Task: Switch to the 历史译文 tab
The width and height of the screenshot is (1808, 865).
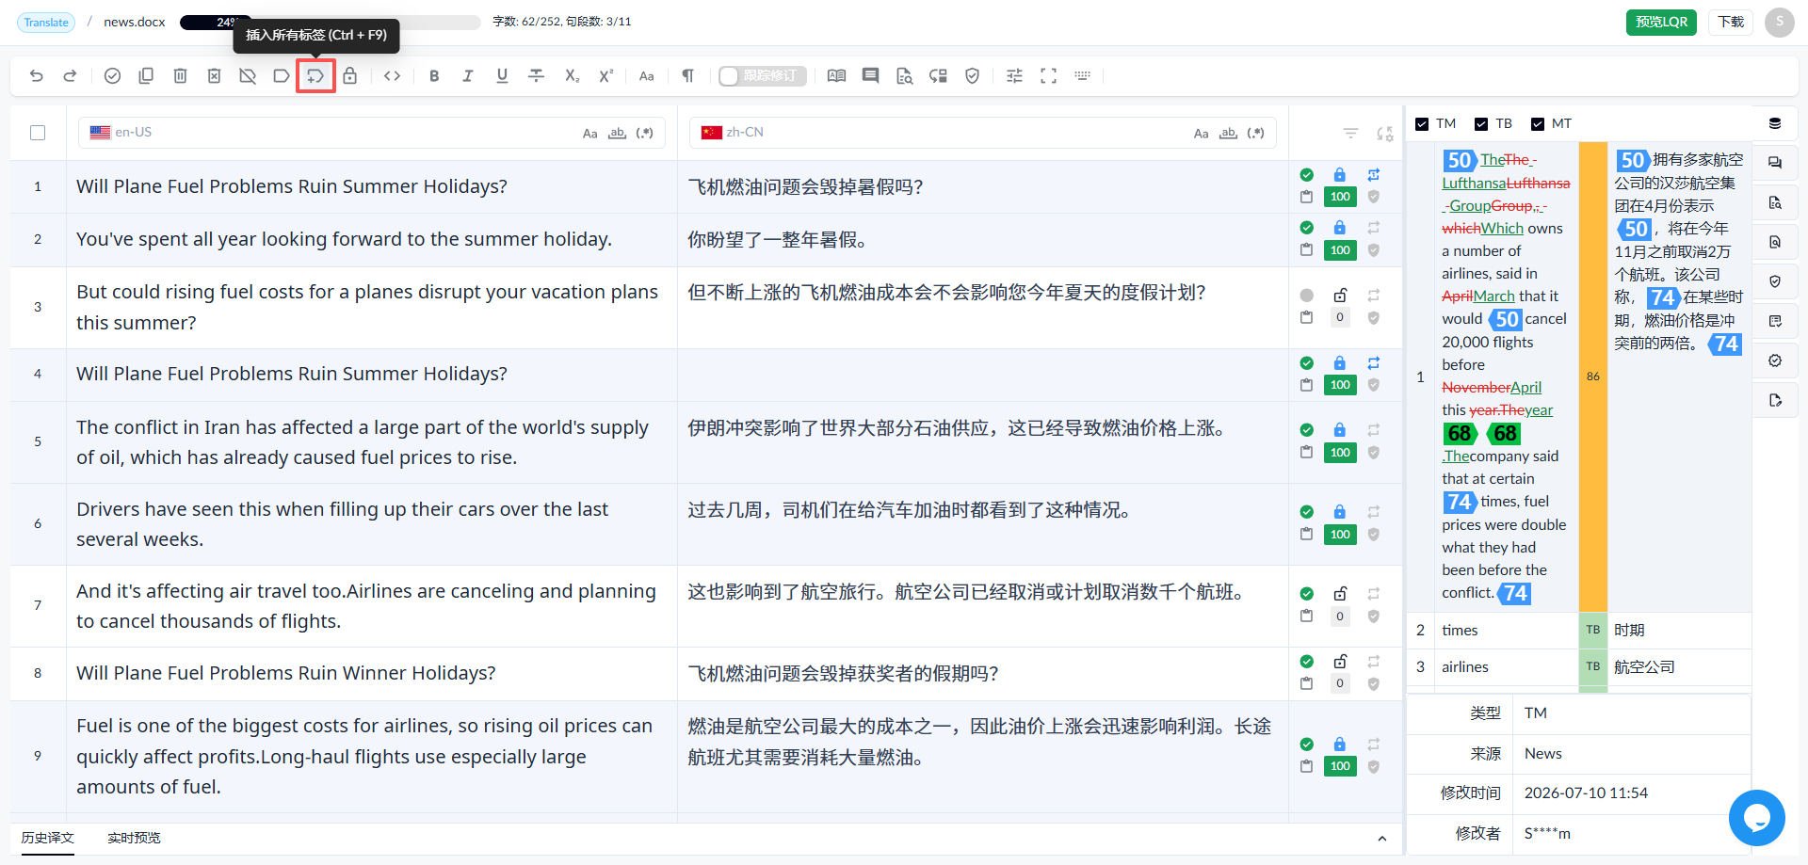Action: click(x=48, y=838)
